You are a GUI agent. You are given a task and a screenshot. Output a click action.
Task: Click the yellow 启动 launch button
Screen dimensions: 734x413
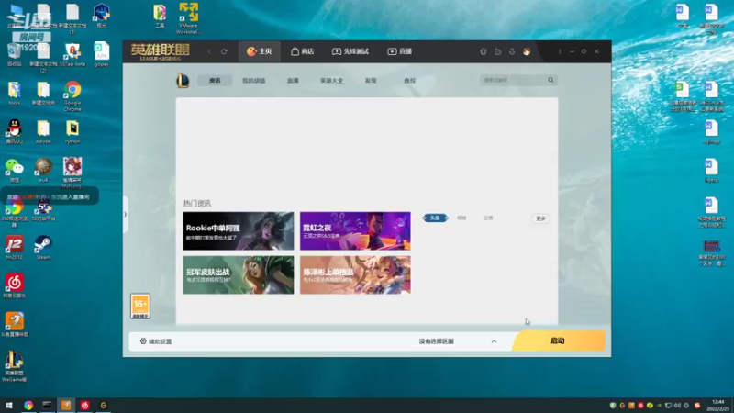[559, 340]
